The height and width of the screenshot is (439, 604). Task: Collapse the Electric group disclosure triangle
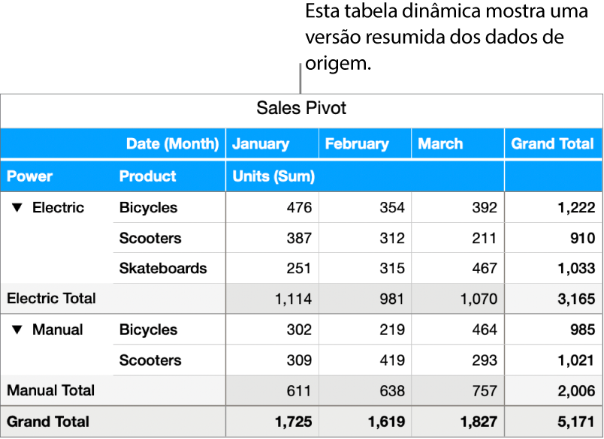click(17, 208)
